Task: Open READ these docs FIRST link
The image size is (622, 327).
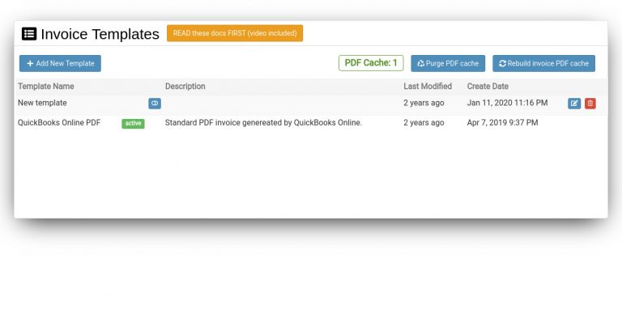Action: point(235,33)
